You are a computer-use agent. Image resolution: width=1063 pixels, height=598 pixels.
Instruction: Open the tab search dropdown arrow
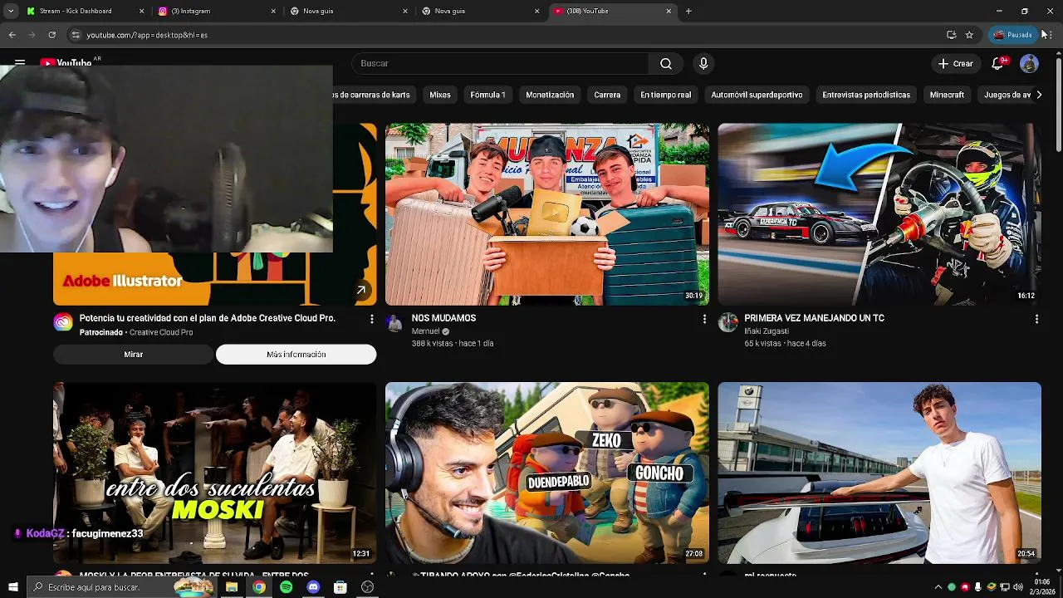pyautogui.click(x=11, y=12)
